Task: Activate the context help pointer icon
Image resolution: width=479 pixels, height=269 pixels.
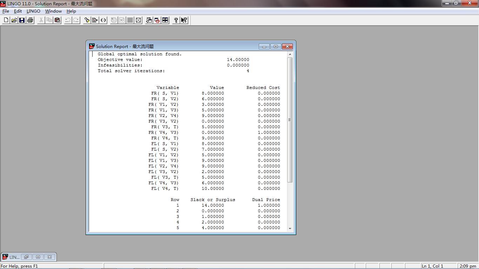Action: [x=184, y=20]
